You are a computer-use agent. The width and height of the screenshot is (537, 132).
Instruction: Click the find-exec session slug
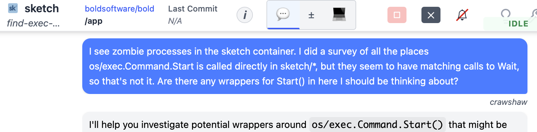33,23
